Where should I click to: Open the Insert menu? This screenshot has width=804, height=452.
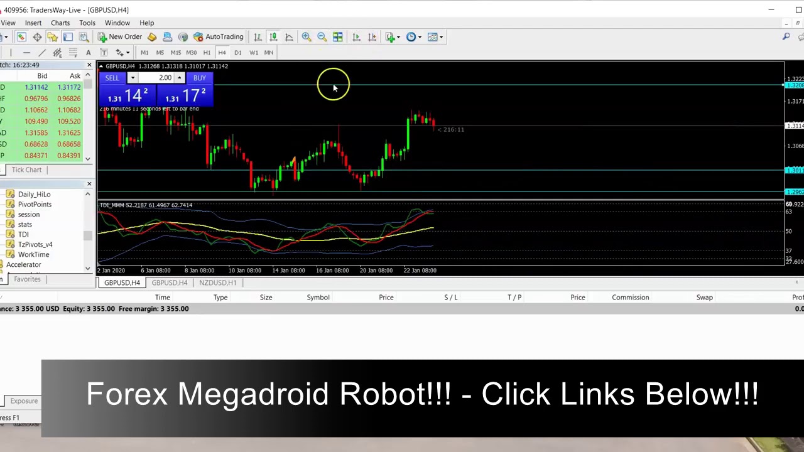33,23
